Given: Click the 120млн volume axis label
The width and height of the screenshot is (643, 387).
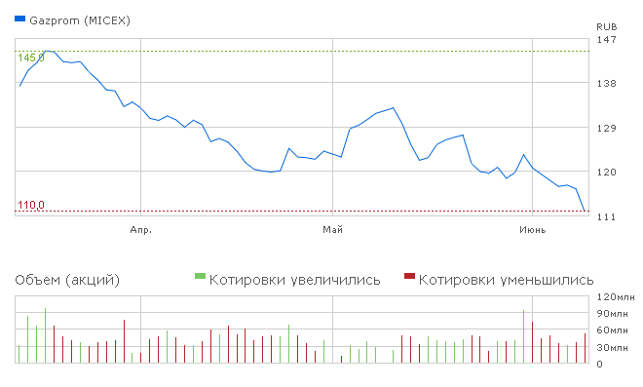Looking at the screenshot, I should (616, 296).
